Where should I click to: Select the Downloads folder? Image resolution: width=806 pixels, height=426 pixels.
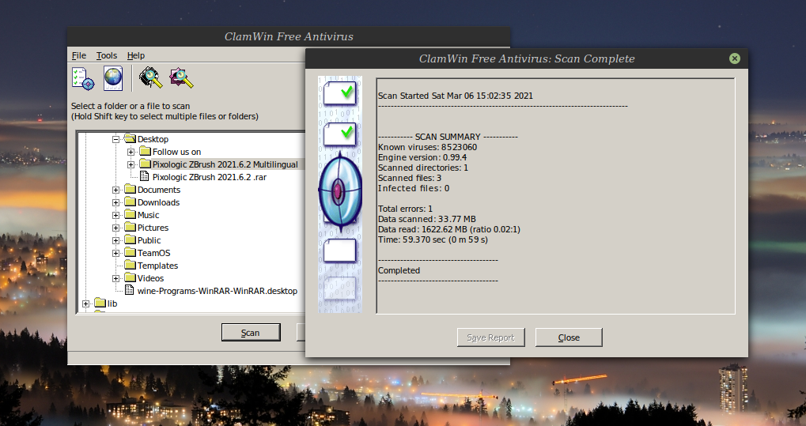(x=158, y=202)
